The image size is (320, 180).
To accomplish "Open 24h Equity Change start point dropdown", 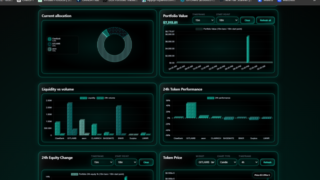I will point(126,162).
